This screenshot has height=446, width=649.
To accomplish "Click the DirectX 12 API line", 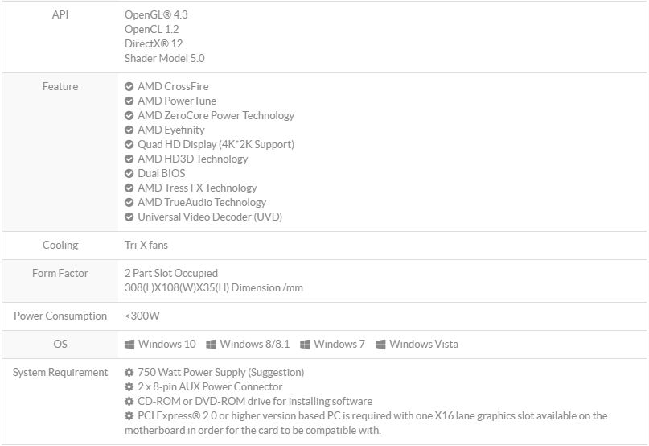I will tap(154, 43).
